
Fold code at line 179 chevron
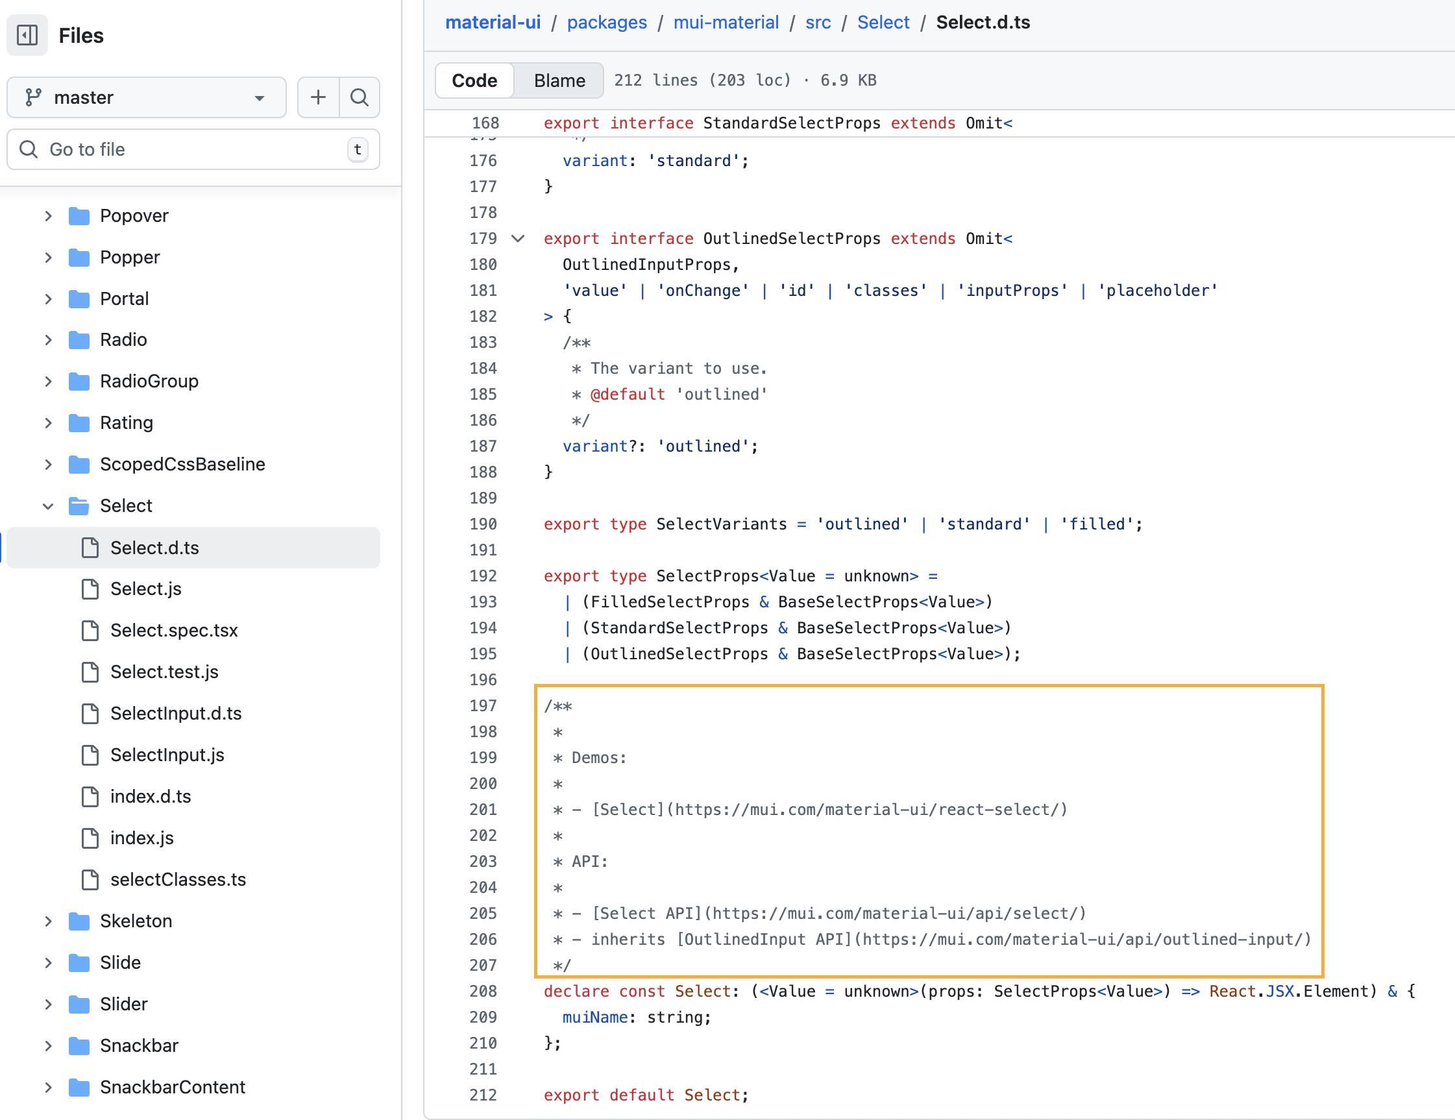coord(518,239)
